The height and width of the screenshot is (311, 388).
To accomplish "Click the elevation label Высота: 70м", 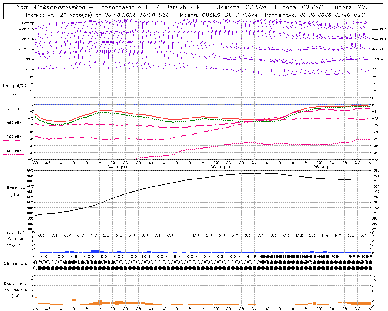I will [x=350, y=7].
